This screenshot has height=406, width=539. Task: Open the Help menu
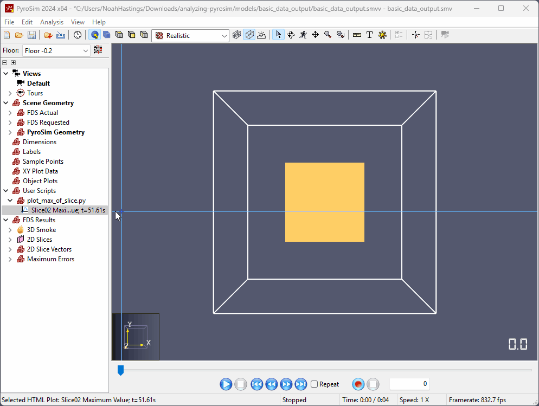[99, 22]
